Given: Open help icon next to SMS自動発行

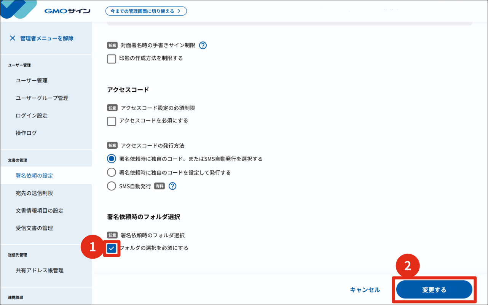Looking at the screenshot, I should pyautogui.click(x=172, y=186).
